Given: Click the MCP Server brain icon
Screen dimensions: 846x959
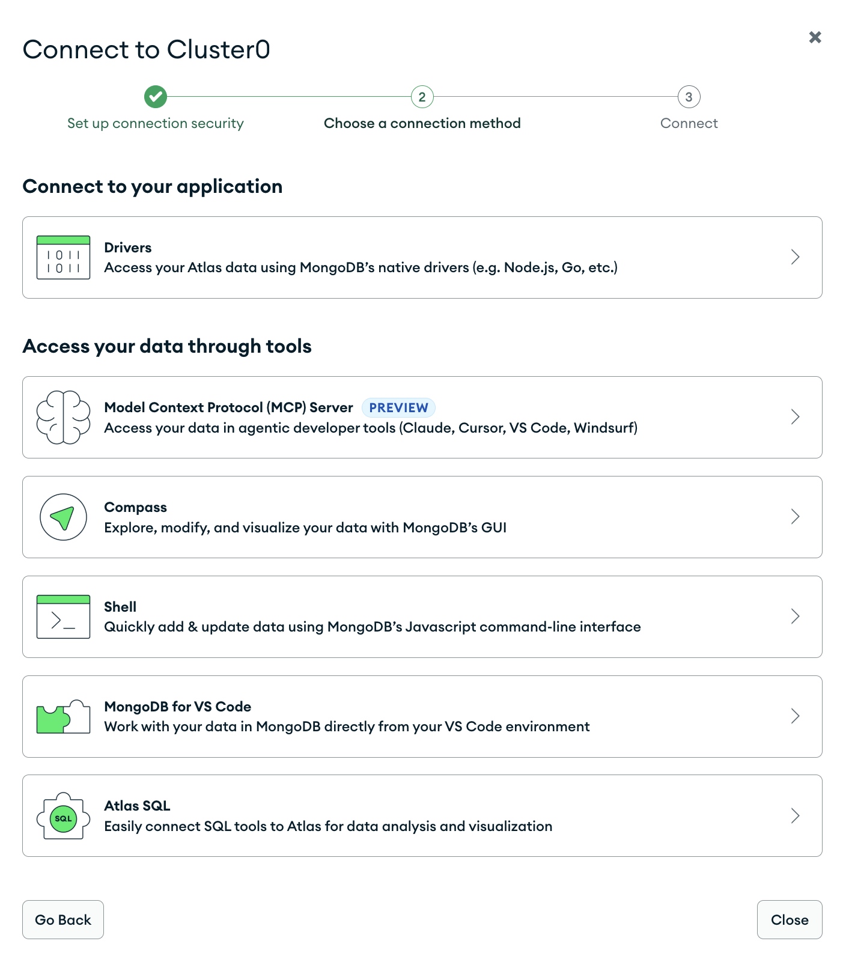Looking at the screenshot, I should 63,417.
